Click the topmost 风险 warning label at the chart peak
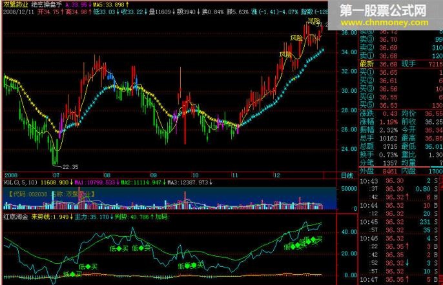 point(314,21)
